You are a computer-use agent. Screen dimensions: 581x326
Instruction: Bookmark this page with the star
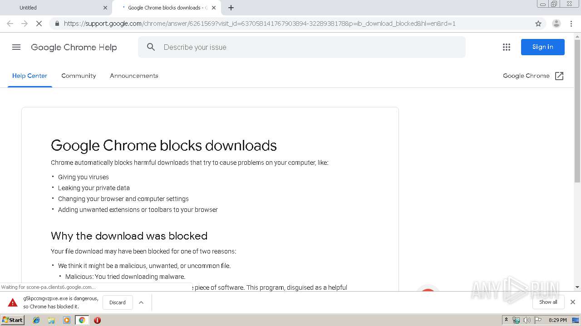pos(538,24)
